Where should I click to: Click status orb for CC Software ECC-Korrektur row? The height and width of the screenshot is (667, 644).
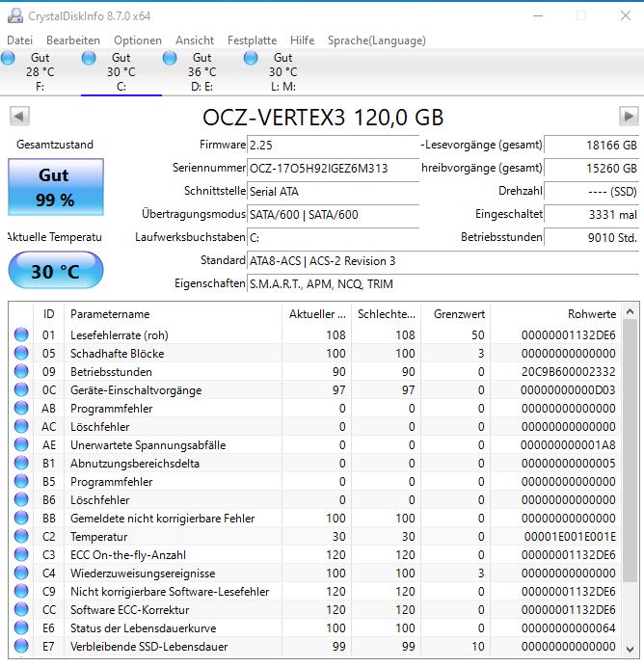[x=21, y=609]
